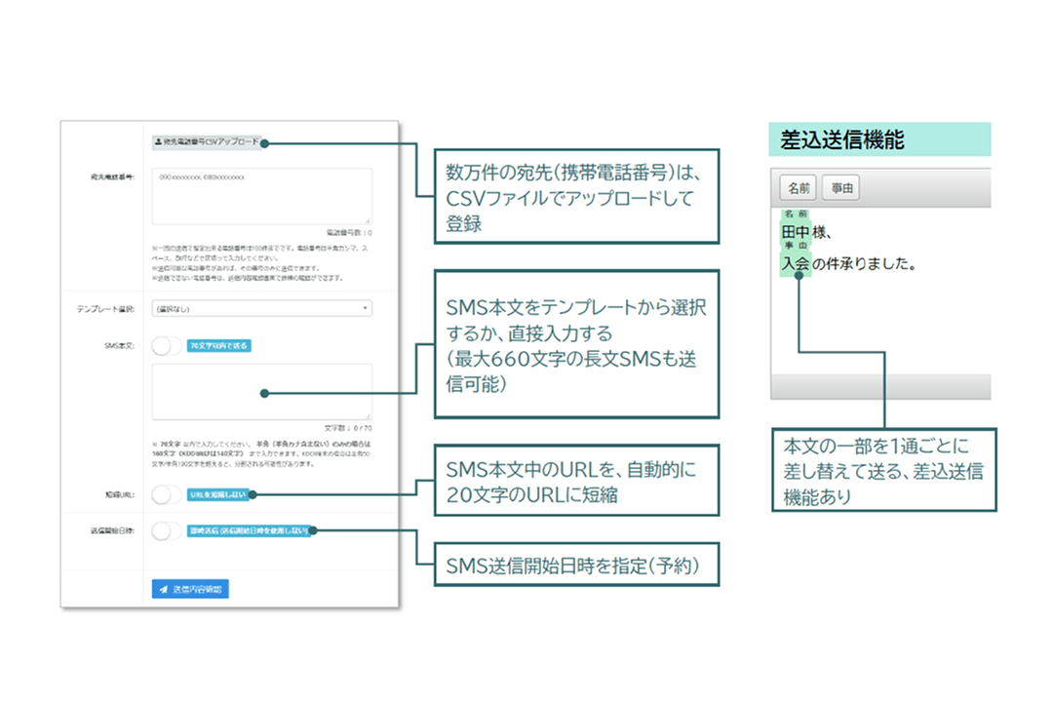1053x702 pixels.
Task: Select the 宛先電話番号CSVアップロード upload control
Action: point(207,140)
